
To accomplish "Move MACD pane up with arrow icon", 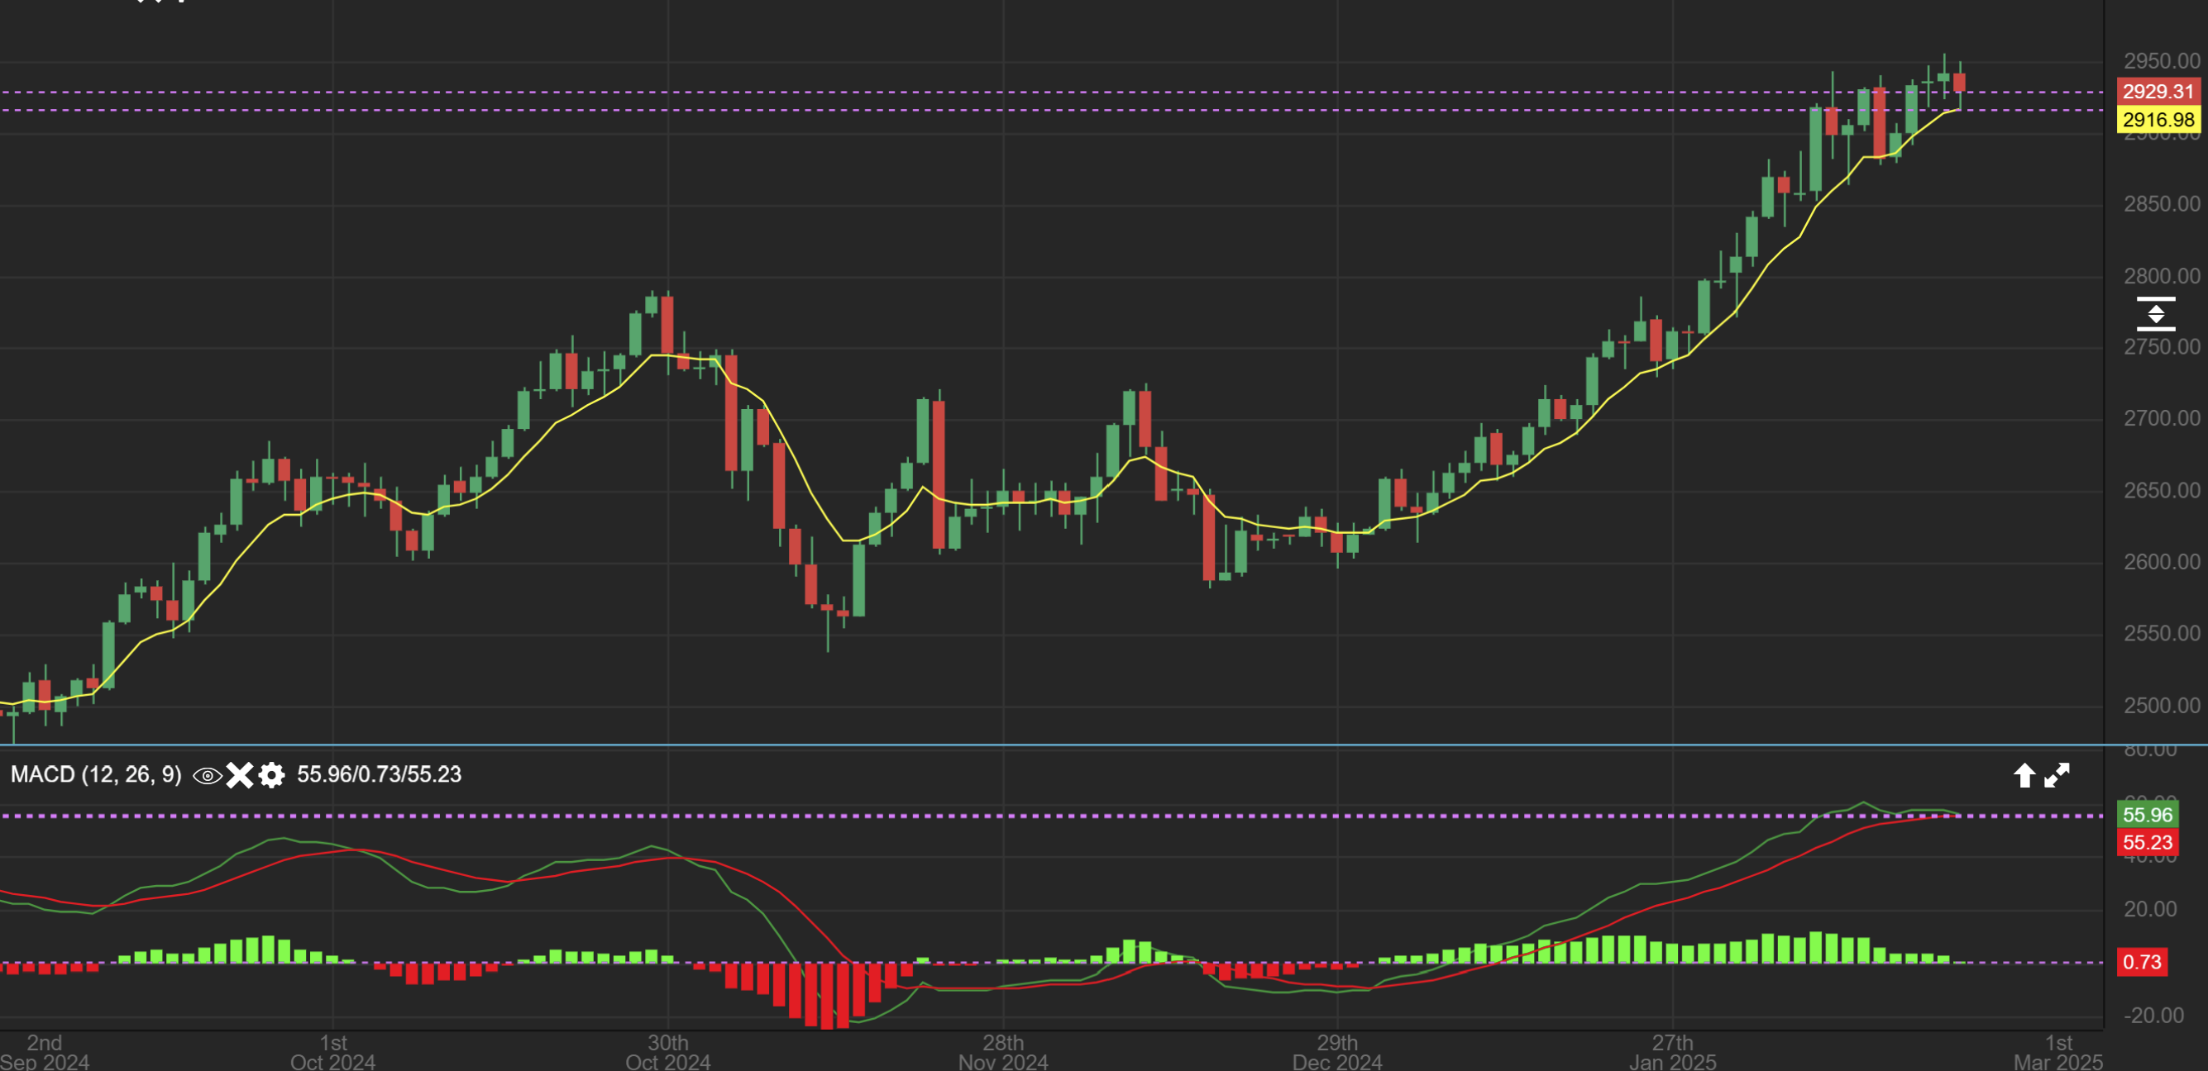I will click(2024, 775).
